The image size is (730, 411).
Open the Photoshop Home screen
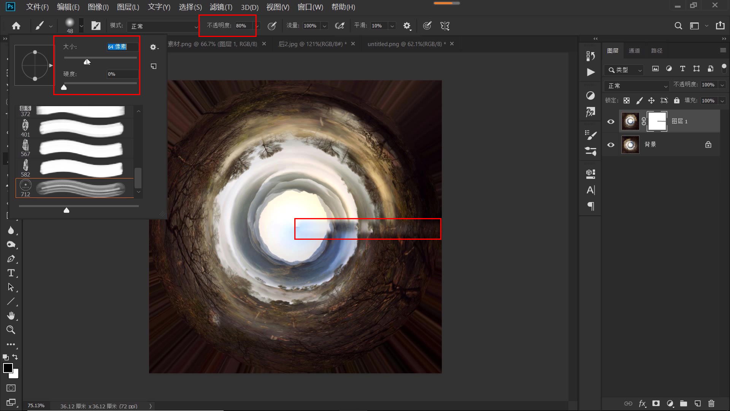(x=16, y=25)
